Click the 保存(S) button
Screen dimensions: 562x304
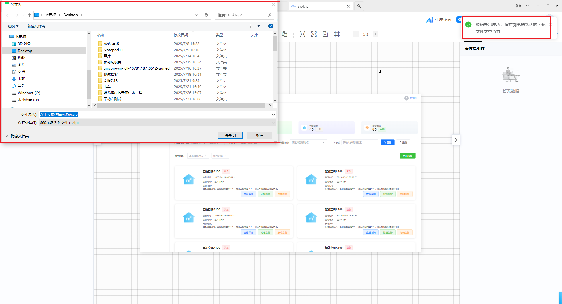tap(230, 135)
